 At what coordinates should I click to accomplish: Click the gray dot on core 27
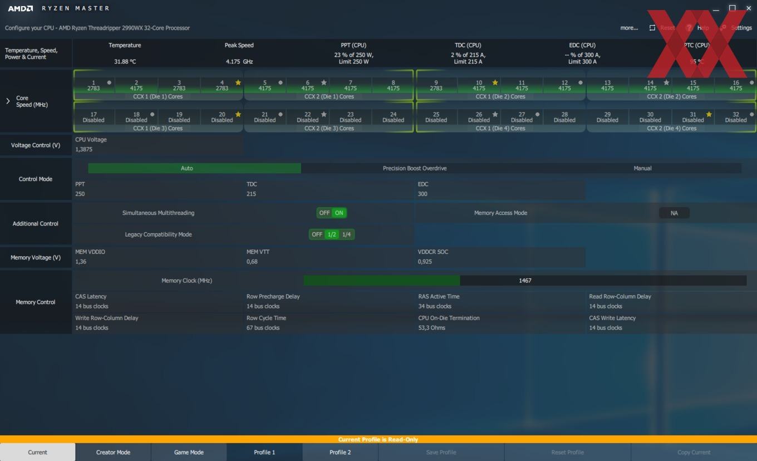pyautogui.click(x=537, y=114)
